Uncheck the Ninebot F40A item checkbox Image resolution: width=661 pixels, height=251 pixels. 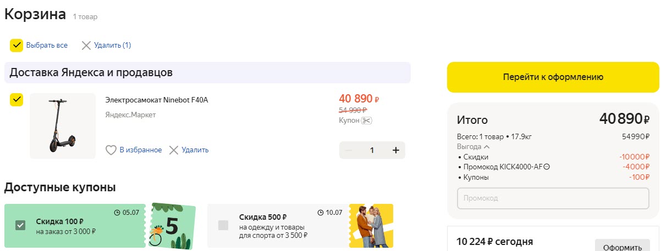coord(16,100)
